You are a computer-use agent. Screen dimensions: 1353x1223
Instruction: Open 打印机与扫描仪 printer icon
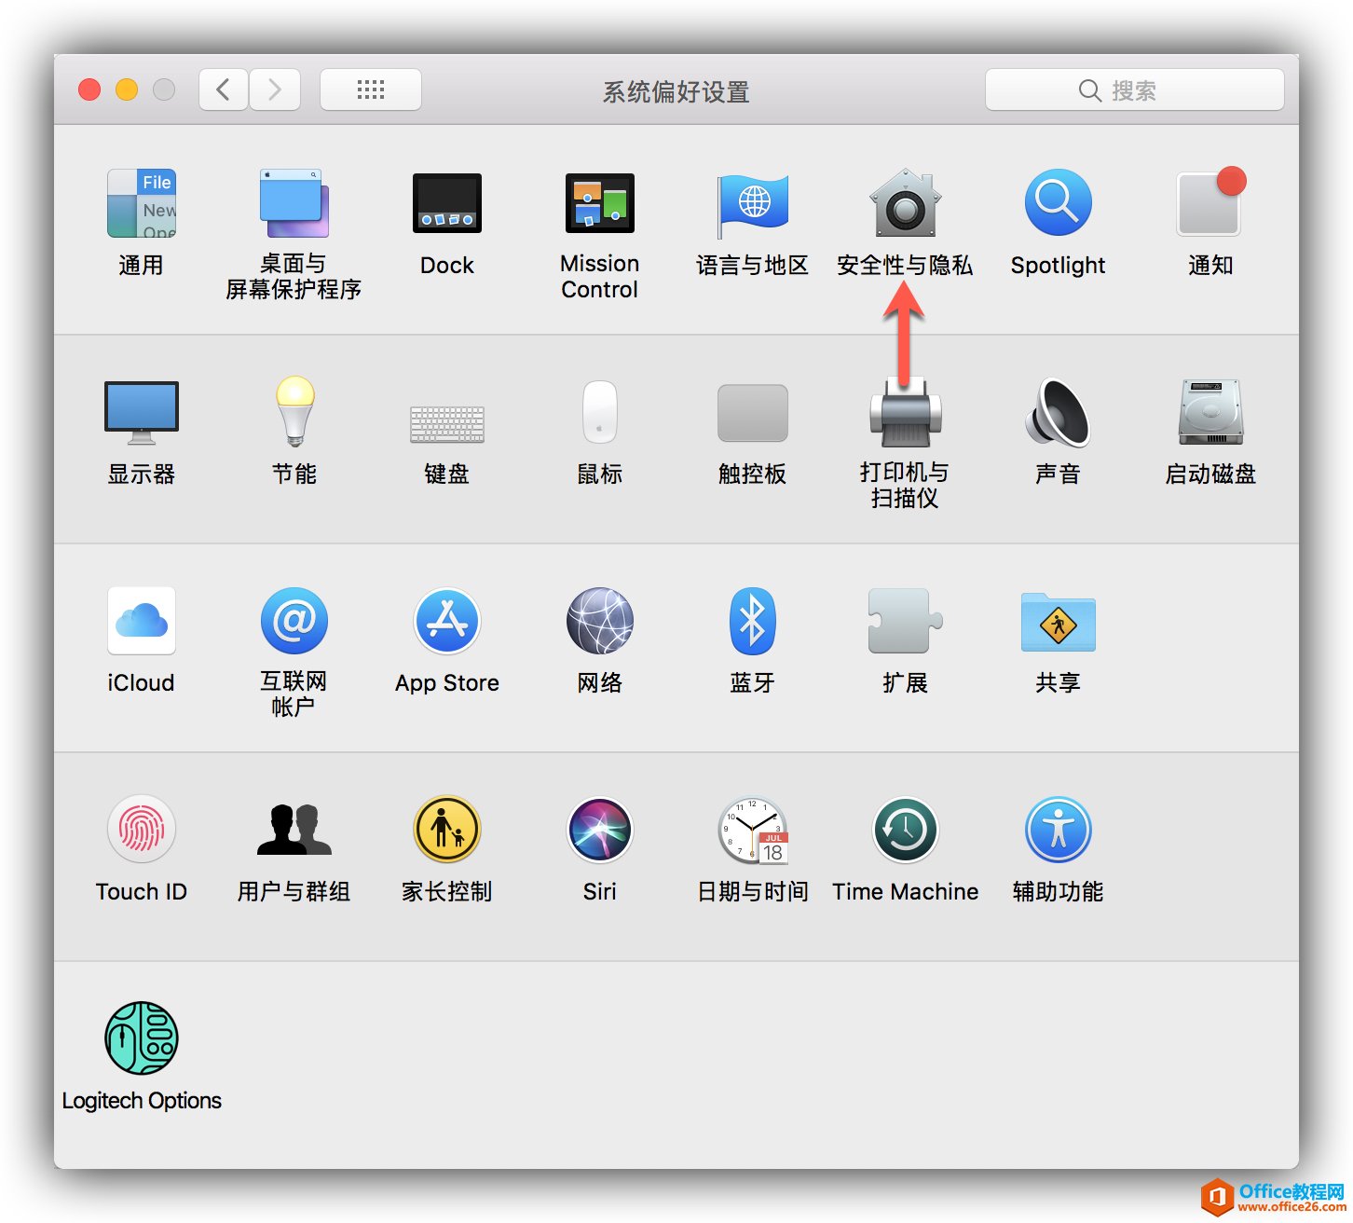pos(906,412)
